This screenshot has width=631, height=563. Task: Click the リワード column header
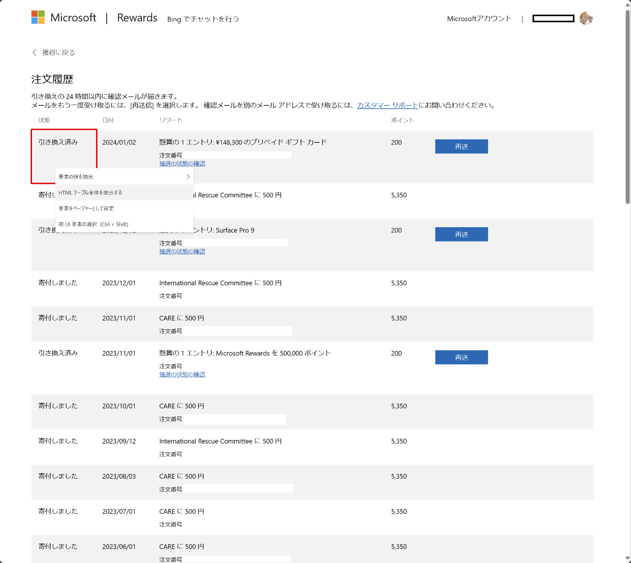click(171, 120)
